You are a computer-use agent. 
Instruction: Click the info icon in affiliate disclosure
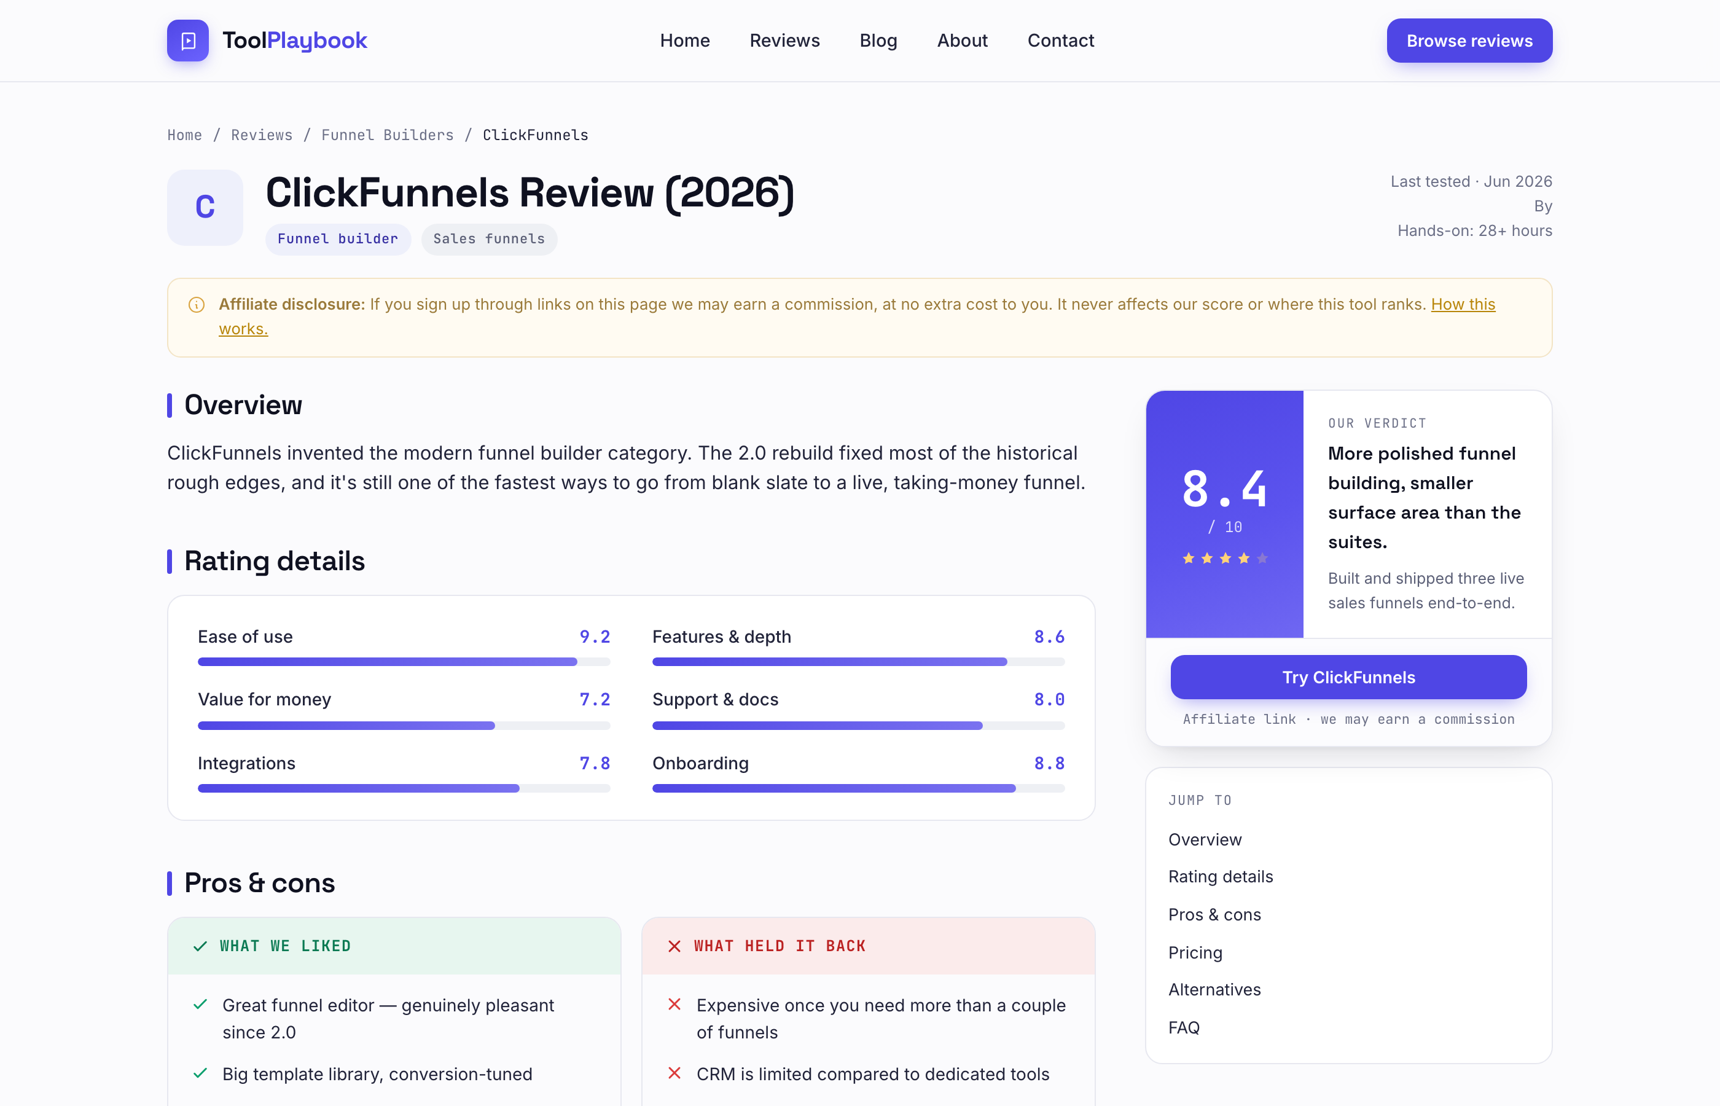197,305
